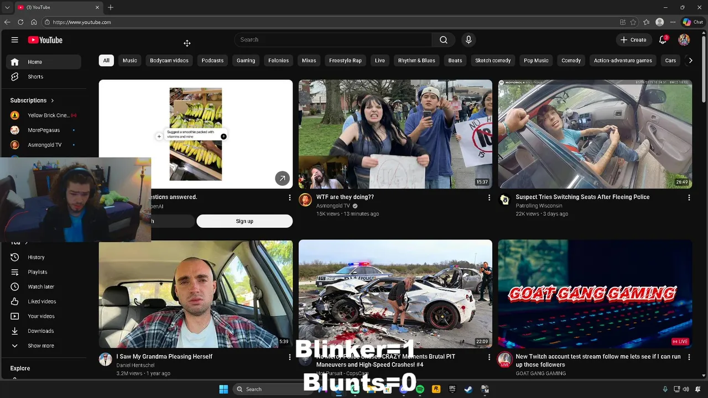The width and height of the screenshot is (708, 398).
Task: Click the search magnifier button
Action: coord(444,40)
